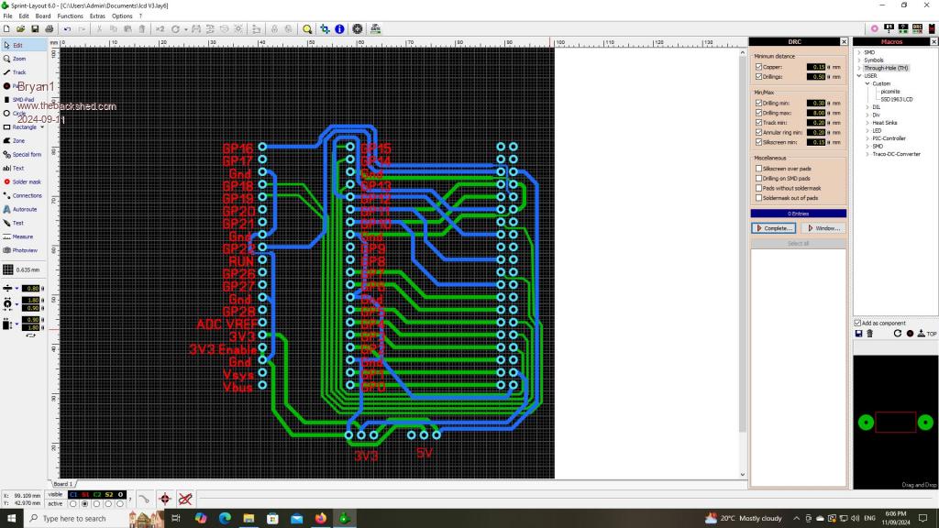Expand the Heat Sinks macro folder
Screen dimensions: 939x528
tap(868, 122)
